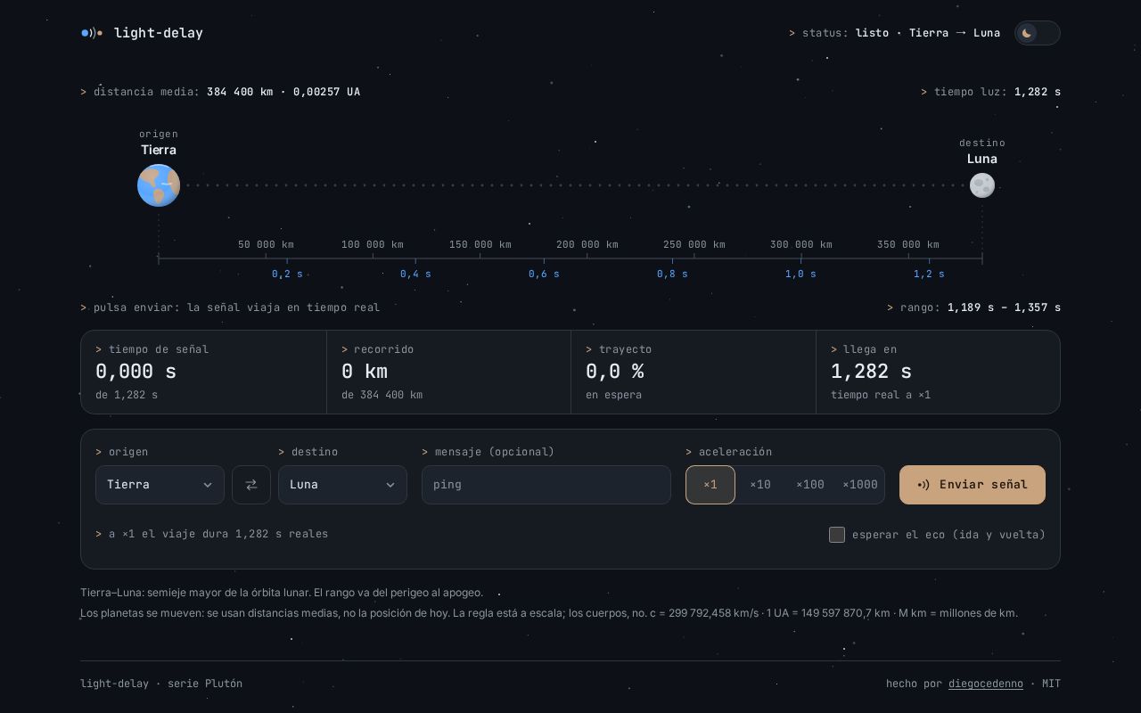Open the destino dropdown showing Luna
Image resolution: width=1141 pixels, height=713 pixels.
pyautogui.click(x=342, y=485)
